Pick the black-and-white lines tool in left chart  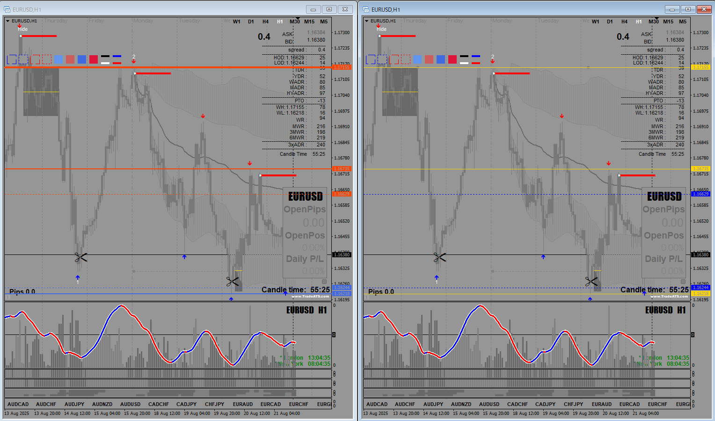tap(105, 59)
